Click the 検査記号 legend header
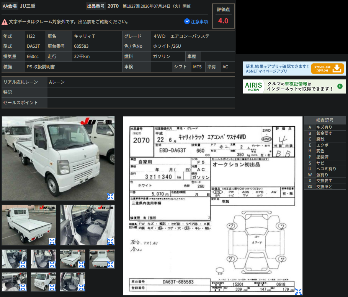348x297 pixels. 325,120
